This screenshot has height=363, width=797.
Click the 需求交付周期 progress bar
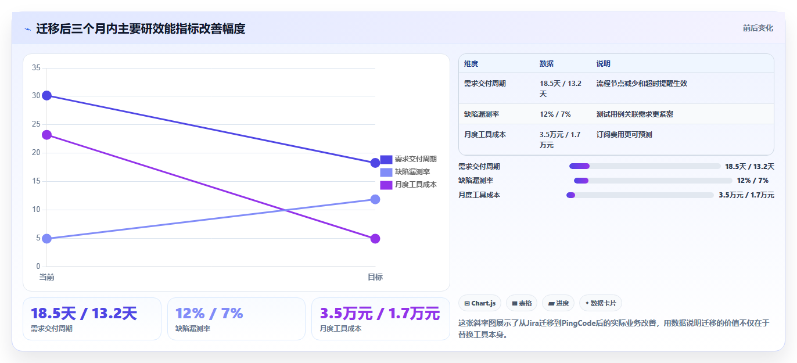coord(645,166)
